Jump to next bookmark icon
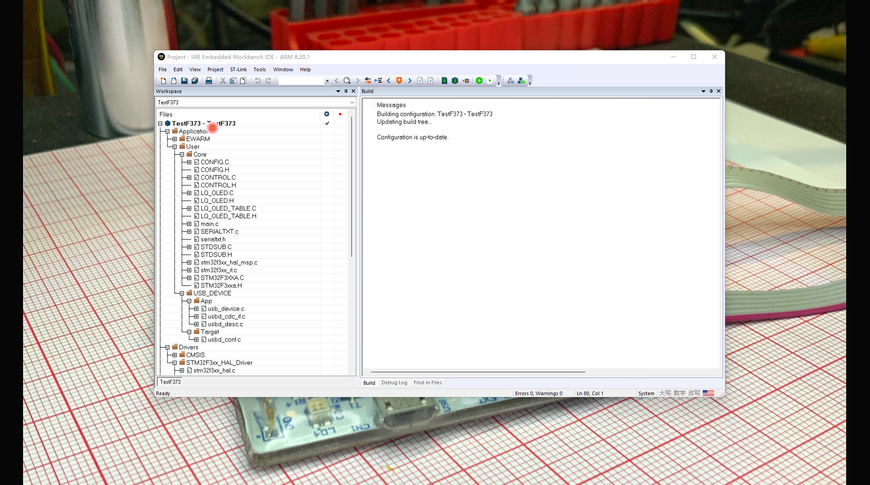This screenshot has width=870, height=485. [x=410, y=81]
